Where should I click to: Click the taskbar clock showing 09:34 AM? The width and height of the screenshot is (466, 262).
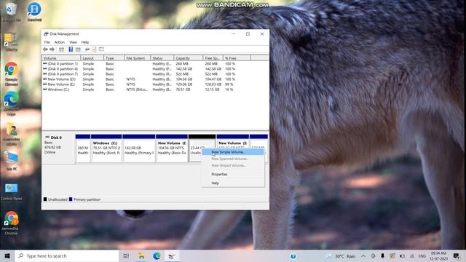point(438,255)
